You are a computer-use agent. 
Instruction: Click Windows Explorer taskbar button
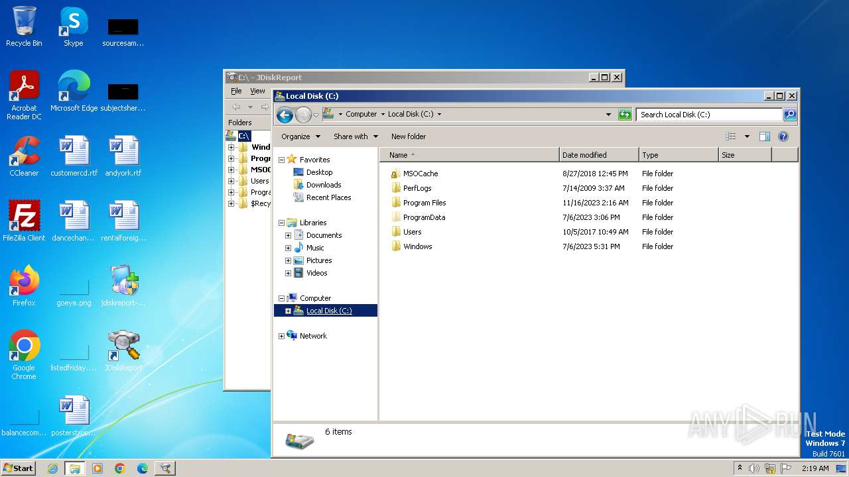click(75, 468)
